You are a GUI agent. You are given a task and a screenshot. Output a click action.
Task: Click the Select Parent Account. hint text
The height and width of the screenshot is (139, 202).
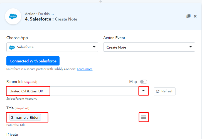click(22, 99)
